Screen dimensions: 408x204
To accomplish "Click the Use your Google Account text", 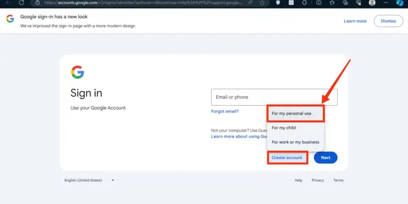I will coord(98,108).
